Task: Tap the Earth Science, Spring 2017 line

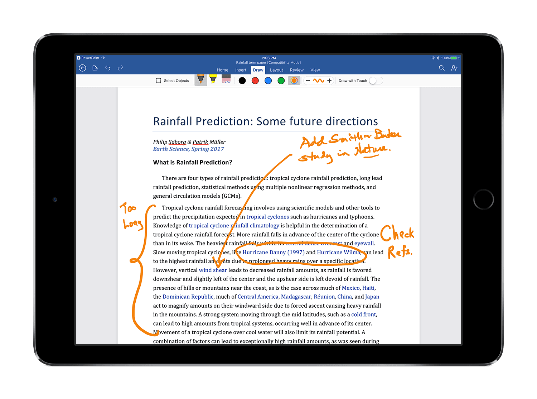Action: coord(189,149)
